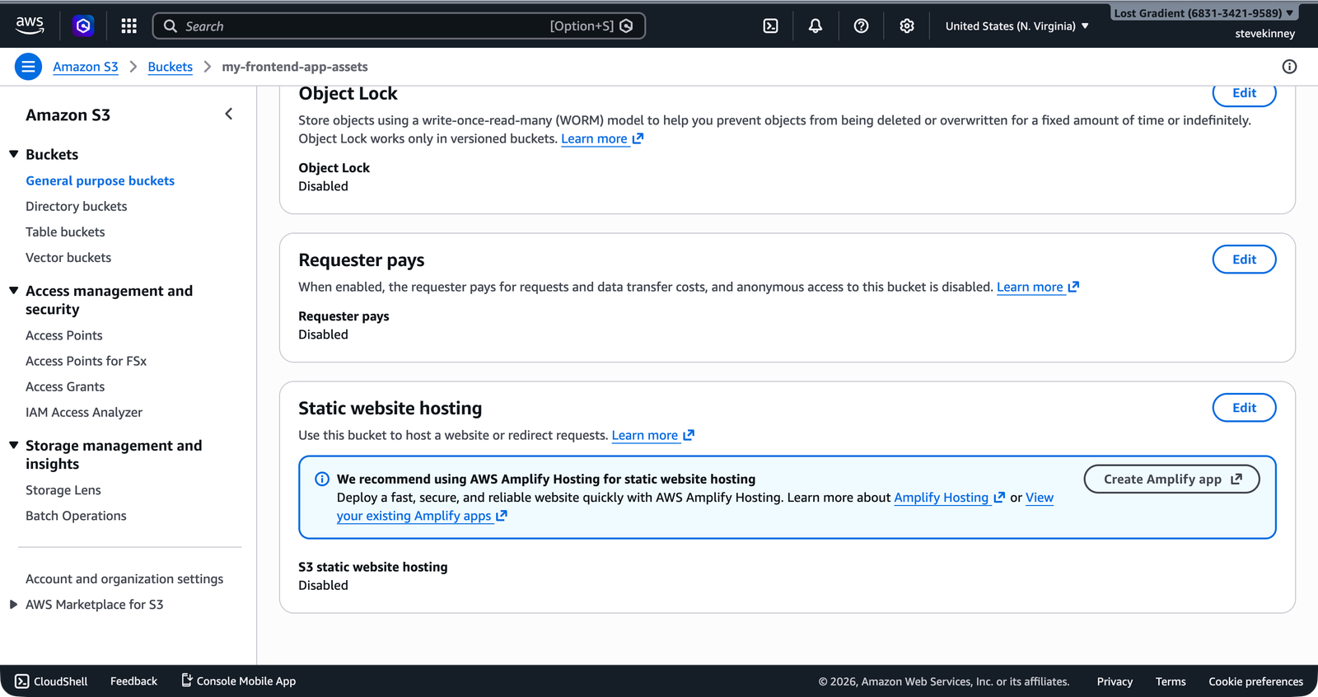Open Console Mobile App footer link
Image resolution: width=1318 pixels, height=697 pixels.
(x=238, y=681)
